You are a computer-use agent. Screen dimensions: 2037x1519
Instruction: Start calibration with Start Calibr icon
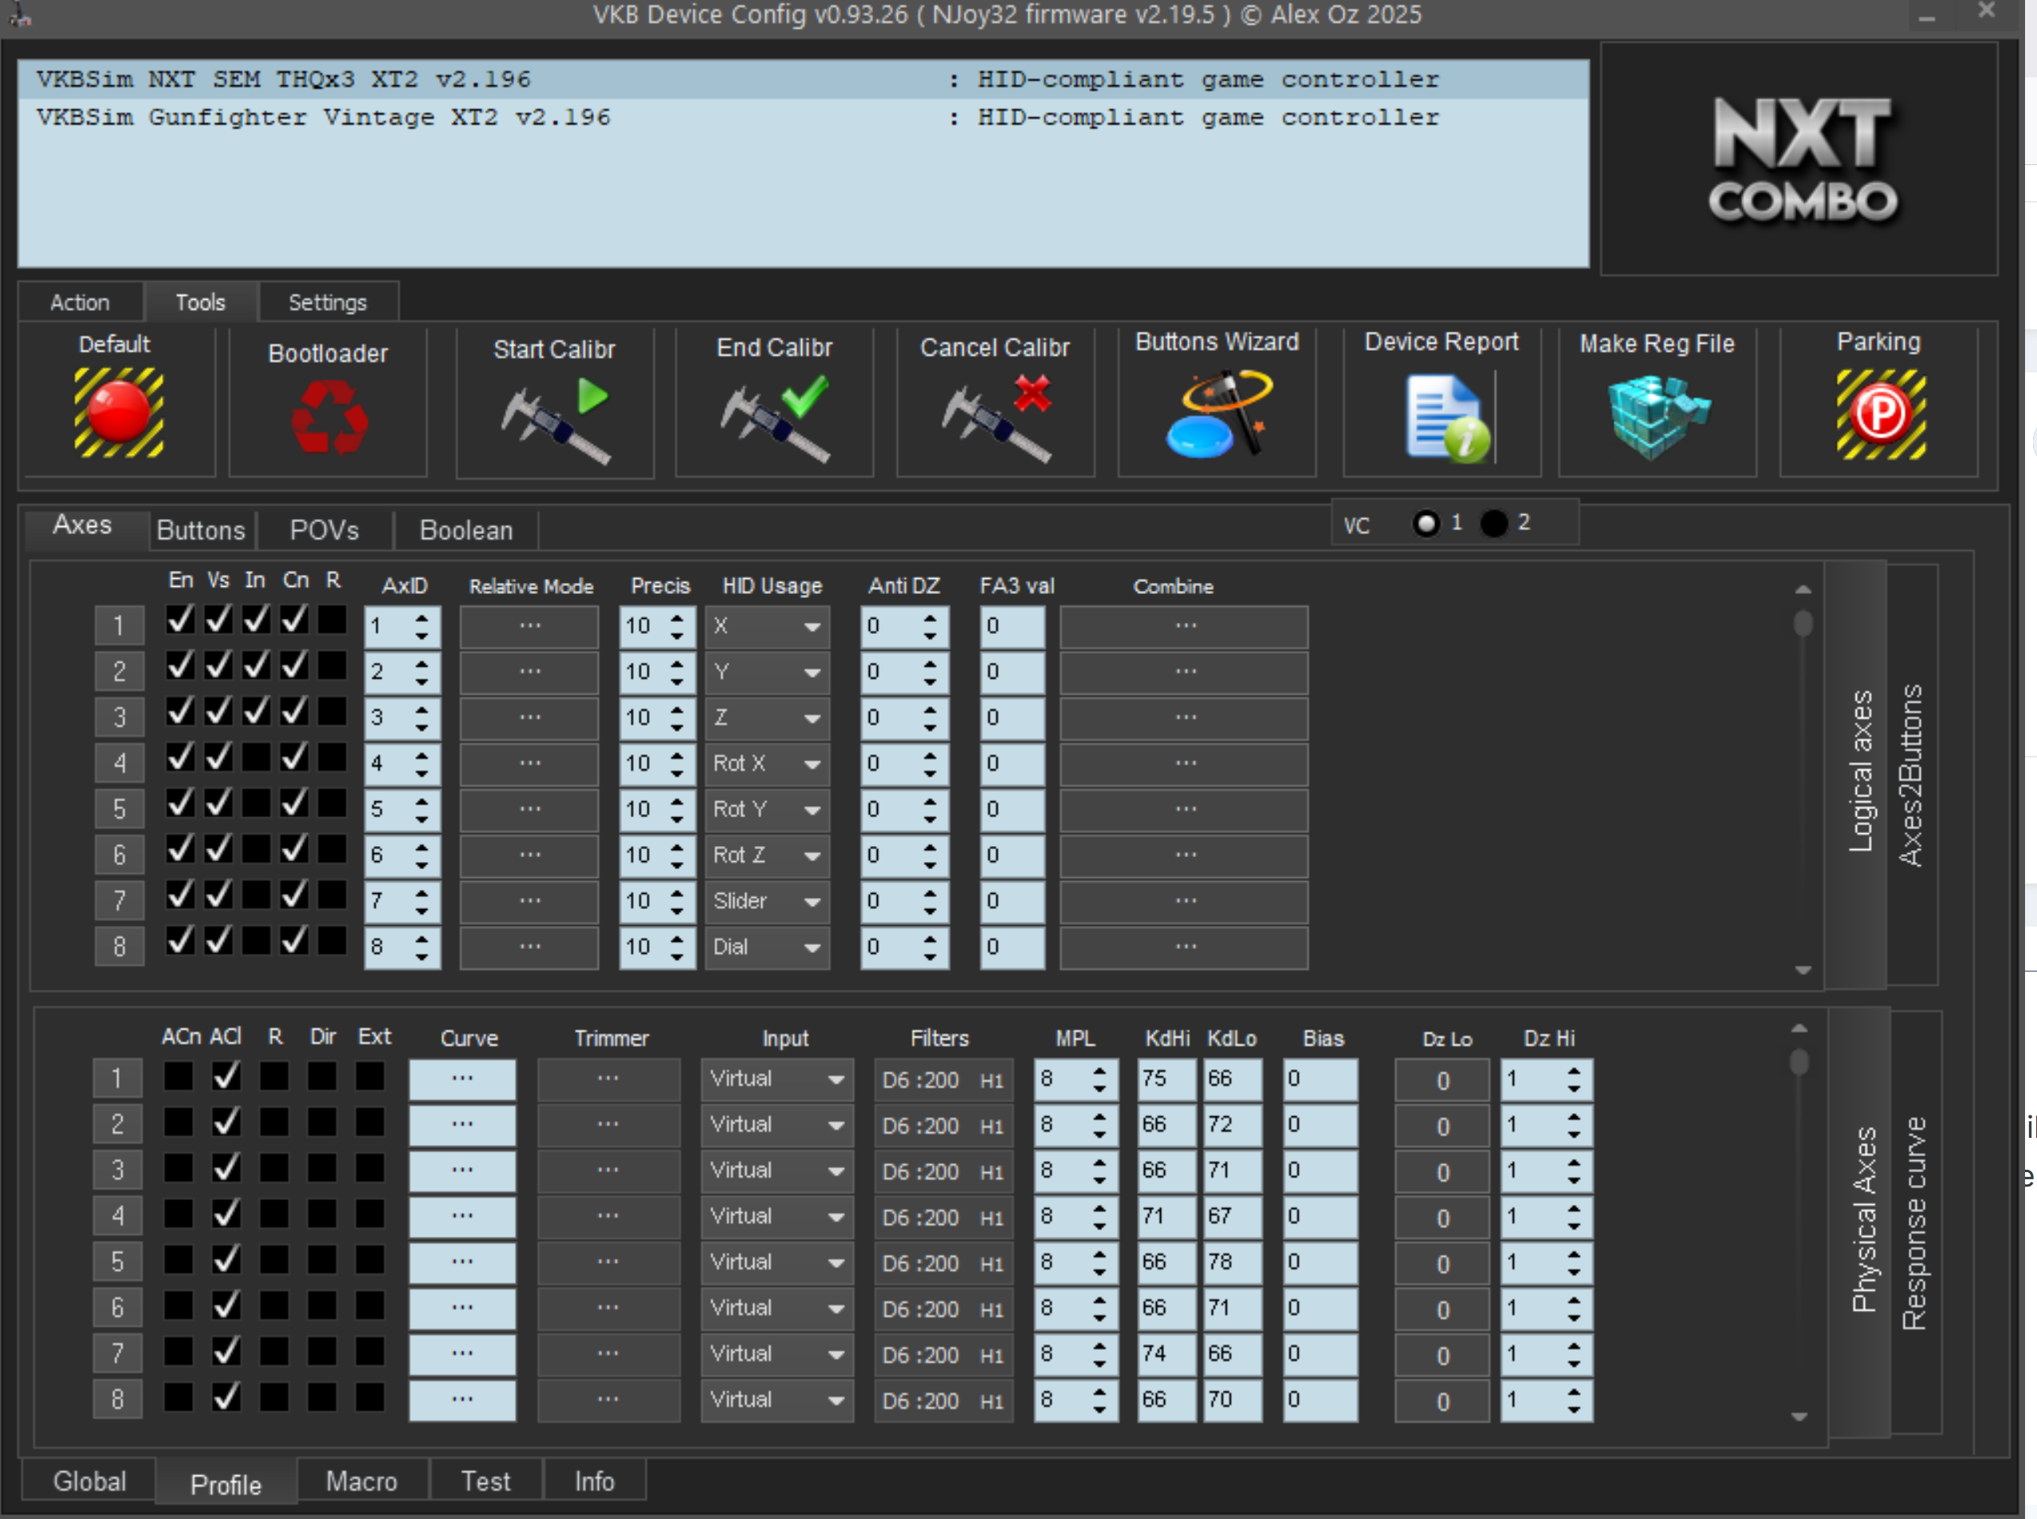tap(555, 421)
